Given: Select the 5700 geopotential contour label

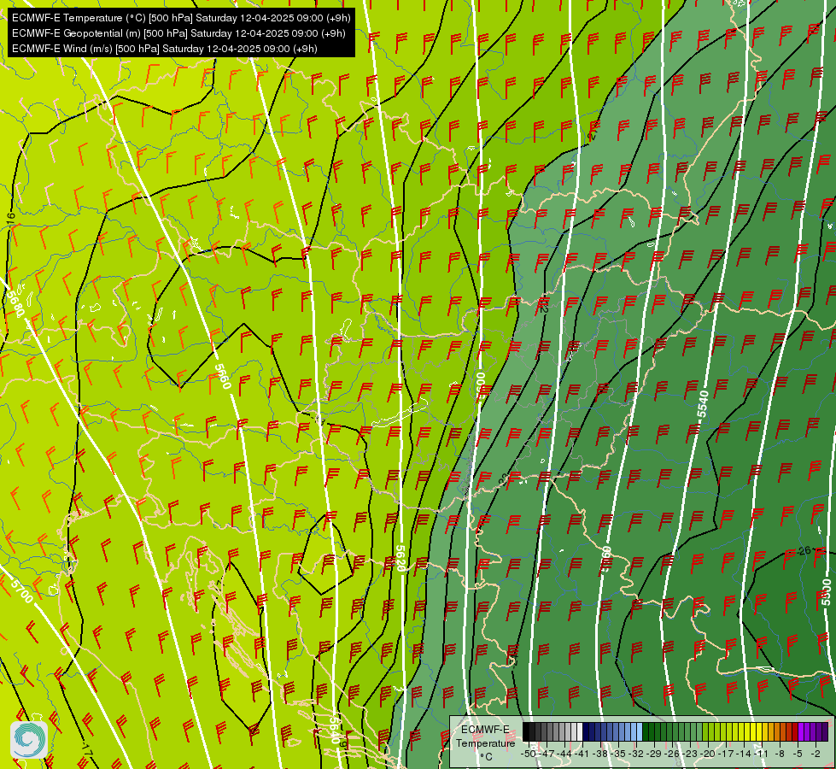Looking at the screenshot, I should (x=22, y=590).
